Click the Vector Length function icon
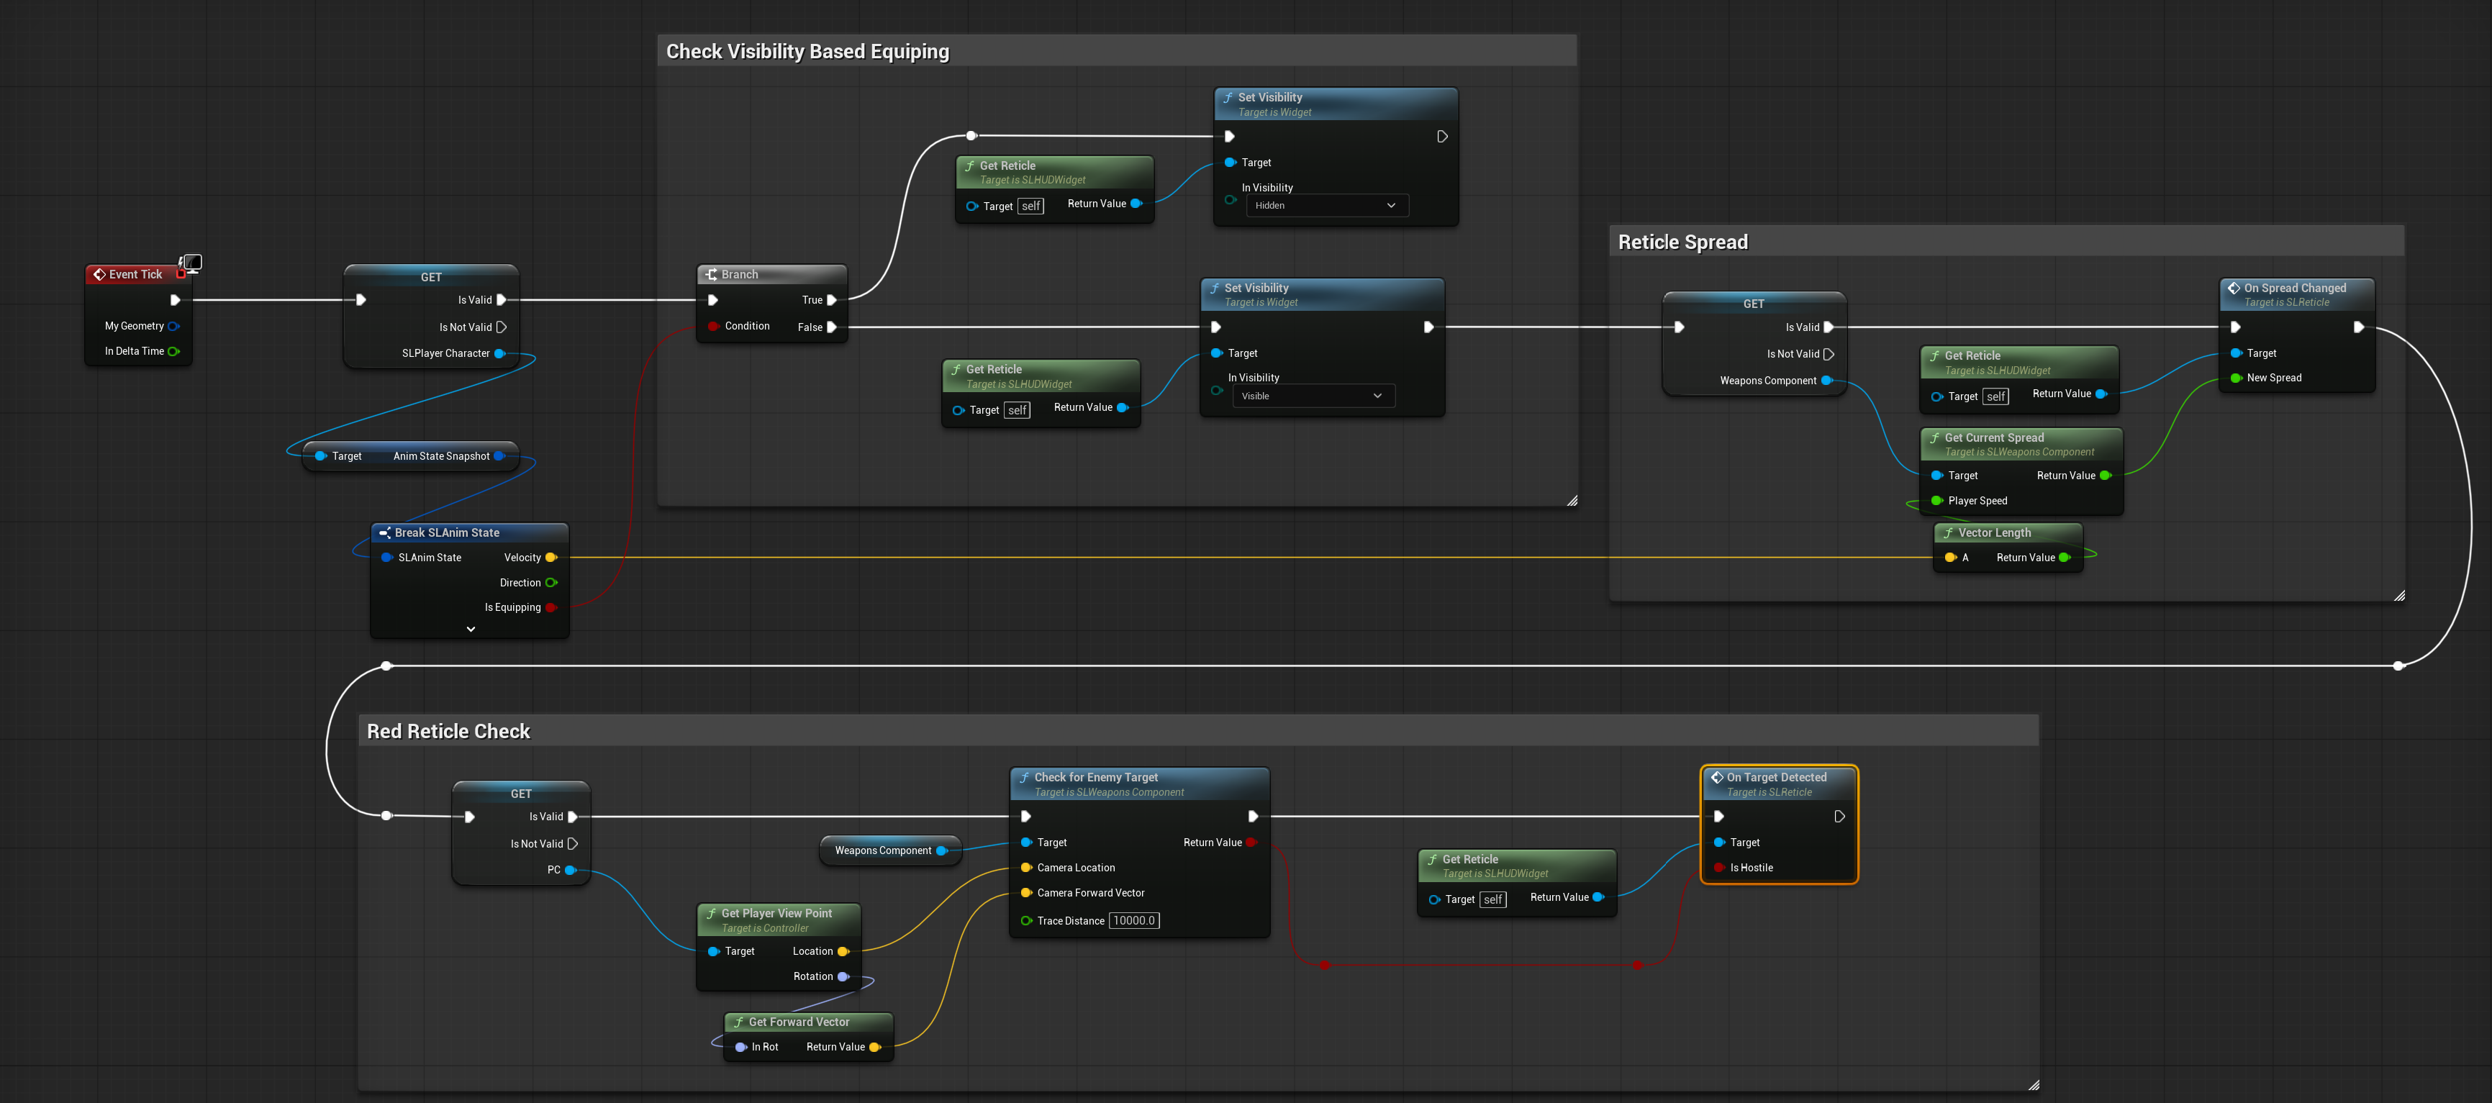This screenshot has height=1103, width=2492. 1948,533
